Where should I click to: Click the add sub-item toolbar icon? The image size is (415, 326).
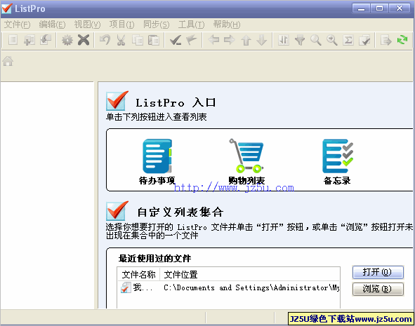pos(46,40)
